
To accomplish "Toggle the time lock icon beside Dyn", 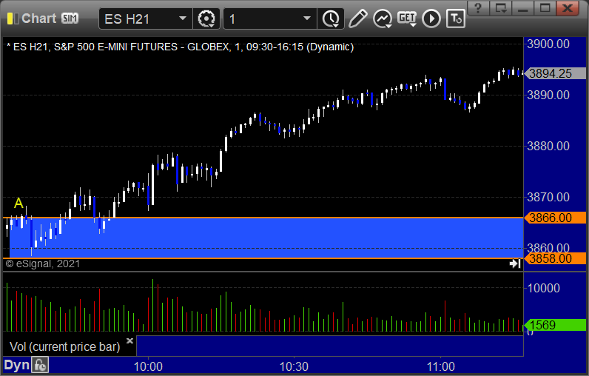I will point(40,365).
